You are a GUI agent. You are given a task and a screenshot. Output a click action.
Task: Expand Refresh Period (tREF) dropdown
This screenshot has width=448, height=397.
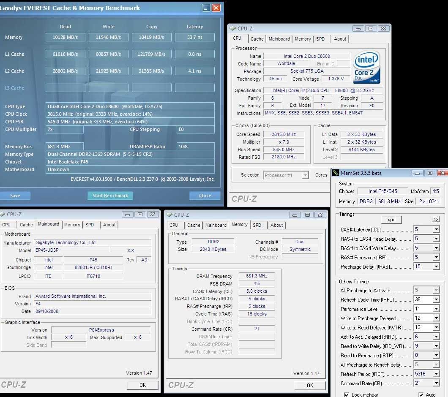(436, 374)
